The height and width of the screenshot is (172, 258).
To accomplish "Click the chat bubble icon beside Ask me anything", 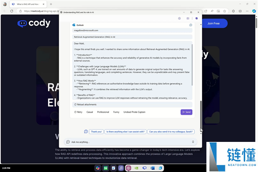I will (68, 142).
